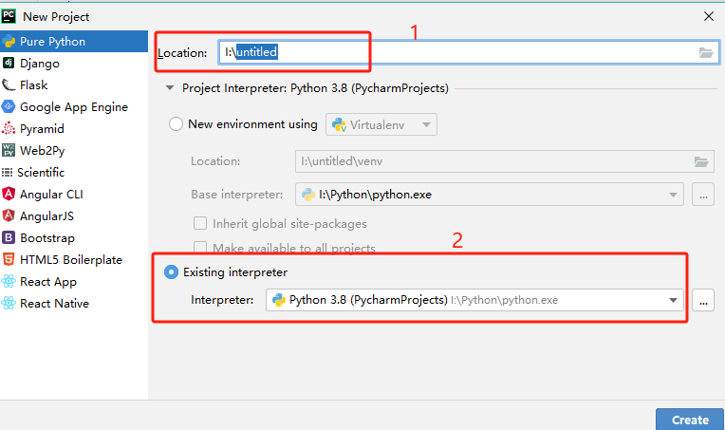
Task: Select New environment using radio button
Action: point(176,124)
